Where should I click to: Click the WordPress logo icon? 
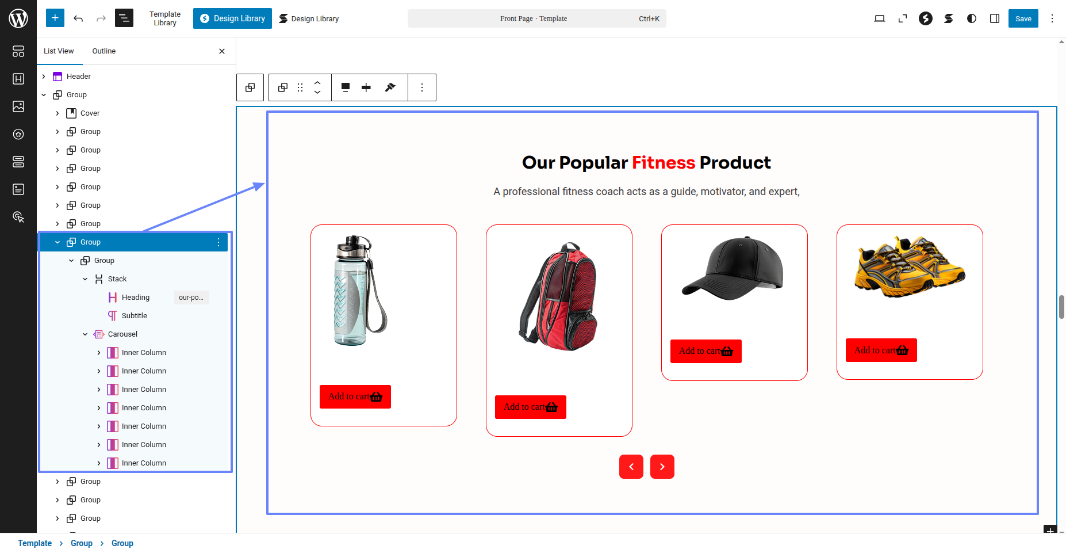18,18
